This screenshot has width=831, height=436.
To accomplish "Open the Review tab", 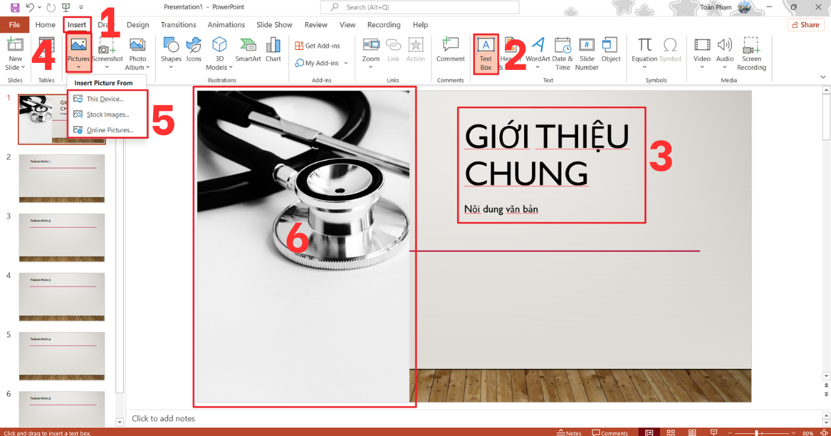I will coord(316,25).
